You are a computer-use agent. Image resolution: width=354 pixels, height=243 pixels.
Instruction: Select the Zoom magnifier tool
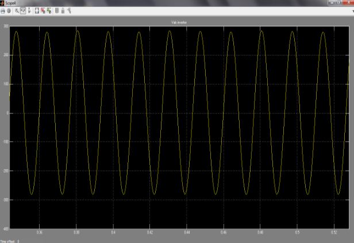(x=17, y=11)
